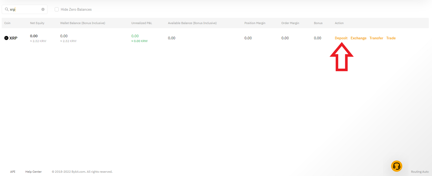This screenshot has height=176, width=432.
Task: Click the Bybit copyright footer text
Action: pos(82,172)
